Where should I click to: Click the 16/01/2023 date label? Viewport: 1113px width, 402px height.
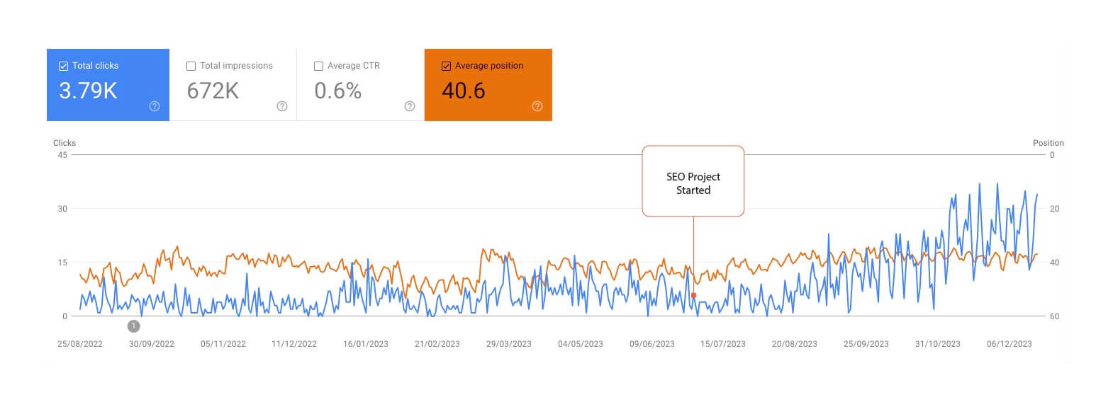point(366,344)
